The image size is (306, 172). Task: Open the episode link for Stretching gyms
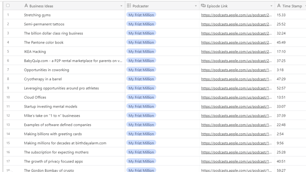point(236,15)
